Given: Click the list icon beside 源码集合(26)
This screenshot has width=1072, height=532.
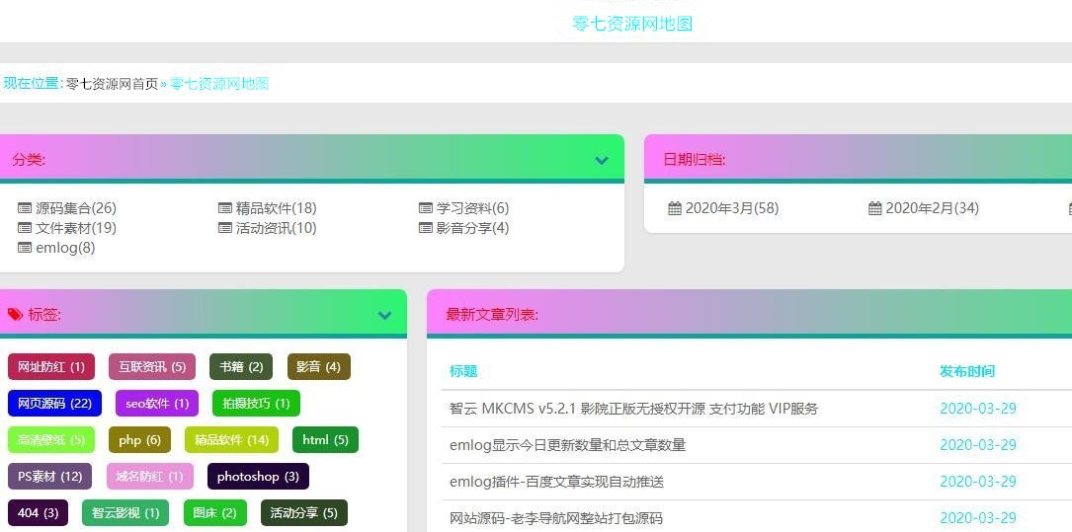Looking at the screenshot, I should (25, 208).
